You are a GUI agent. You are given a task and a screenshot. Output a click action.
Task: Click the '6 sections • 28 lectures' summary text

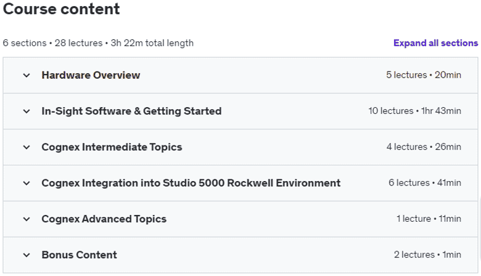coord(52,43)
